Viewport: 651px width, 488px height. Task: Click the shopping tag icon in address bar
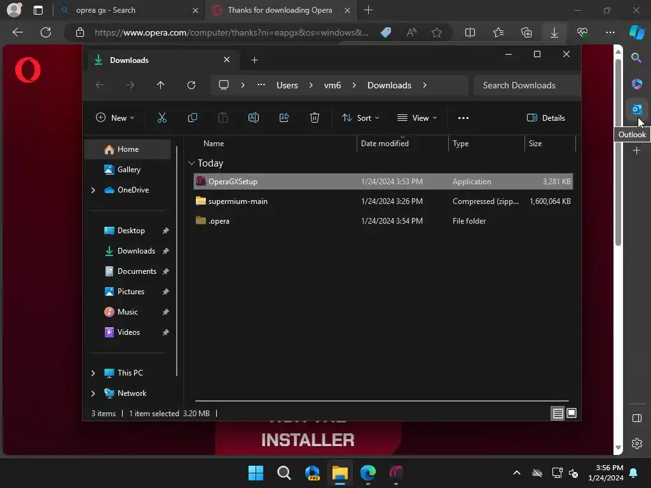click(386, 32)
